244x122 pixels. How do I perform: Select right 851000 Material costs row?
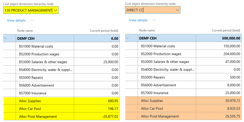[x=158, y=46]
